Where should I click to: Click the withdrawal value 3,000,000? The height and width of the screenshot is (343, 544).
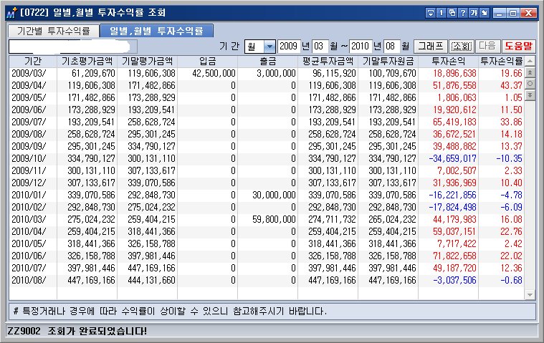[x=276, y=74]
